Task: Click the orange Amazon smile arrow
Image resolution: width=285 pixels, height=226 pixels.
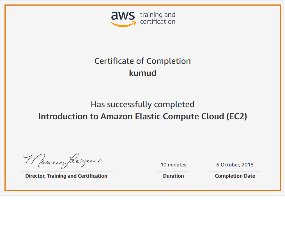Action: (x=123, y=24)
